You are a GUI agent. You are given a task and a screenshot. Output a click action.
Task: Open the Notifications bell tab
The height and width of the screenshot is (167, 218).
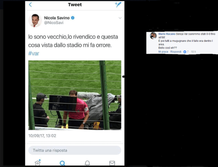[x=87, y=163]
